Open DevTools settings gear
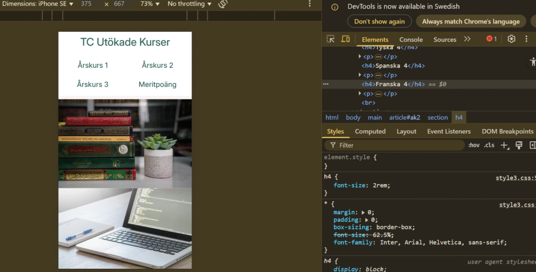The image size is (536, 272). coord(511,39)
